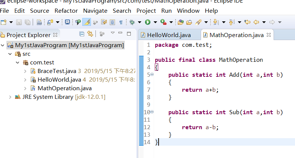
Task: Open the Run configurations dropdown arrow
Action: (x=155, y=22)
